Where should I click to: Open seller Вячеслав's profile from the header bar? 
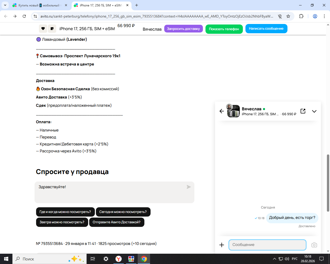click(152, 29)
